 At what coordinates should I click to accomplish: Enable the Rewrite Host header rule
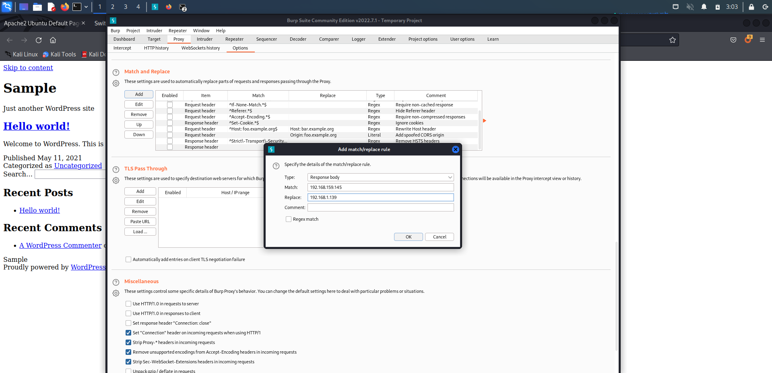click(x=170, y=129)
